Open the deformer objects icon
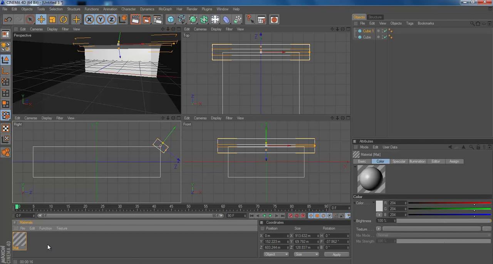Viewport: 493px width, 264px height. [x=226, y=19]
